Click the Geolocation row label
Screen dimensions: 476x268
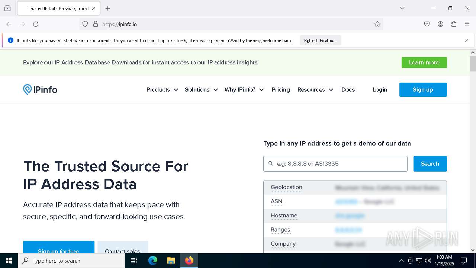286,187
